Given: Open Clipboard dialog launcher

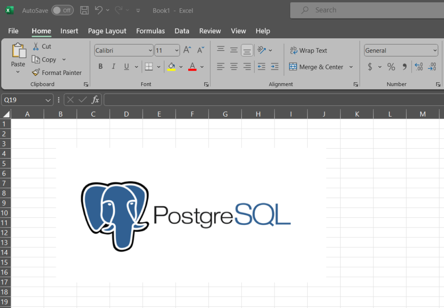Looking at the screenshot, I should (86, 84).
